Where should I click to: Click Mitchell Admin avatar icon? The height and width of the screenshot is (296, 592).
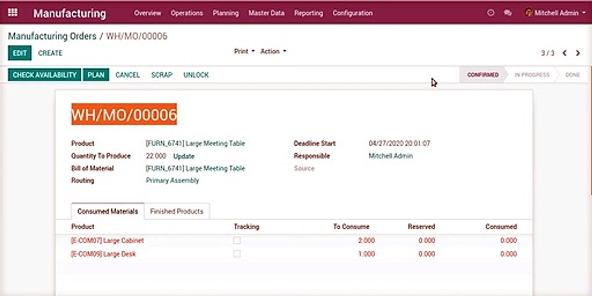[x=529, y=13]
